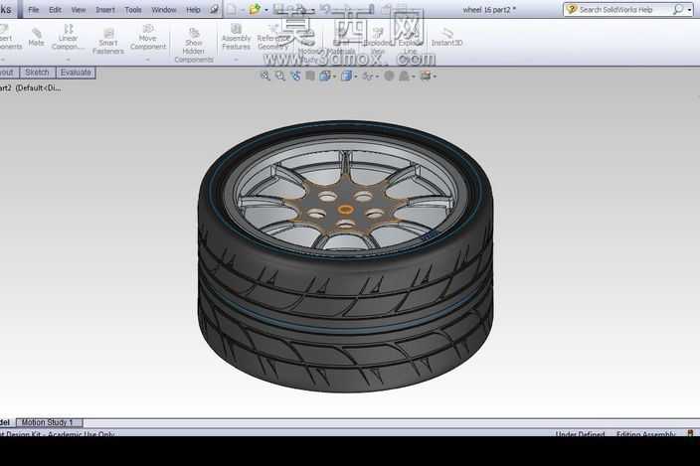Select Linear Component Pattern tool
Screen dimensions: 700x466
tap(68, 37)
